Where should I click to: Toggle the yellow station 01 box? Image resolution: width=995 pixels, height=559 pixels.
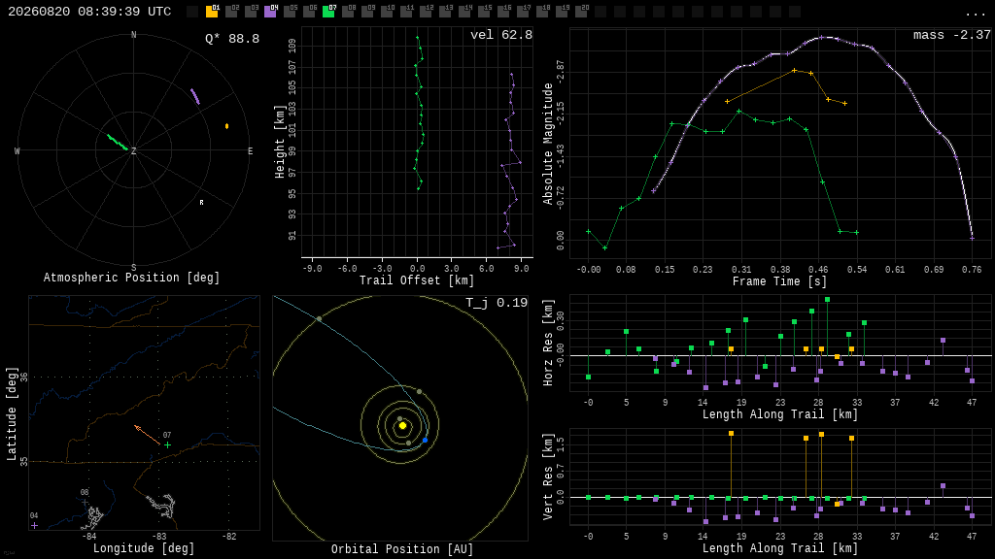(212, 12)
